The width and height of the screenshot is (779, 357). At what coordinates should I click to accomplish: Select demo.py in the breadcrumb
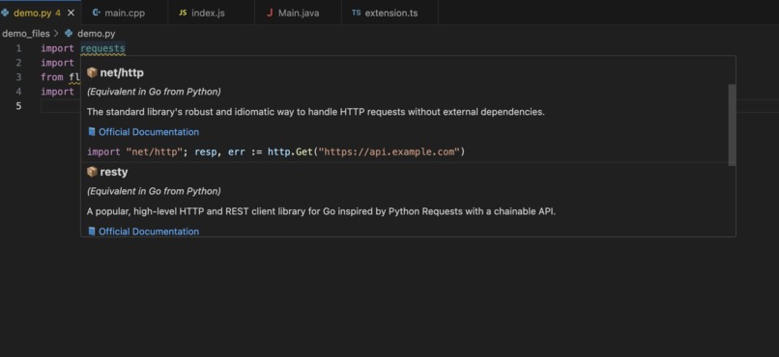click(97, 33)
